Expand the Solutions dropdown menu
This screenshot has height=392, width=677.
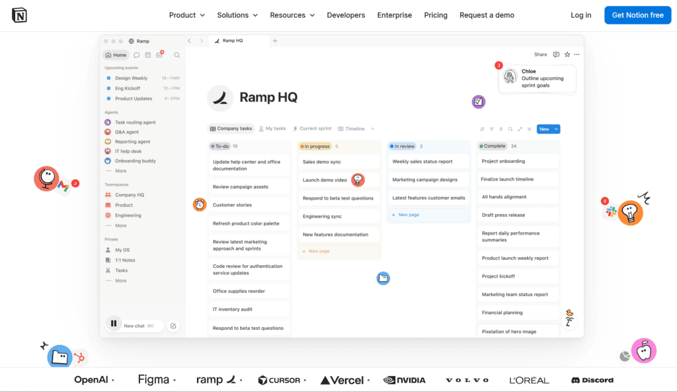(237, 15)
